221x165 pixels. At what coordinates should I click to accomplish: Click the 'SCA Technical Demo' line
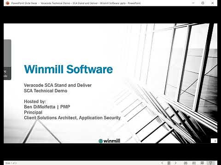[x=46, y=91]
